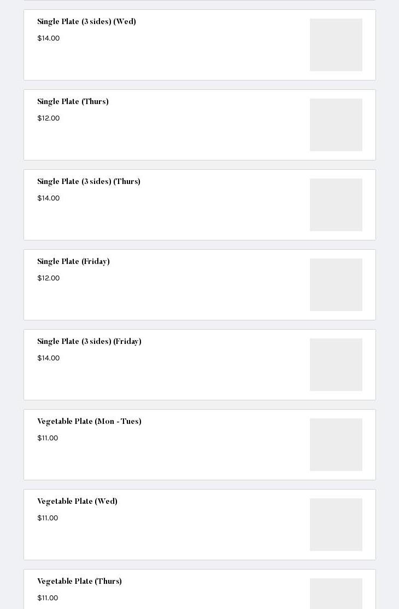Click the Vegetable Plate (Thurs) image placeholder
Screen dimensions: 399x609
click(x=336, y=594)
